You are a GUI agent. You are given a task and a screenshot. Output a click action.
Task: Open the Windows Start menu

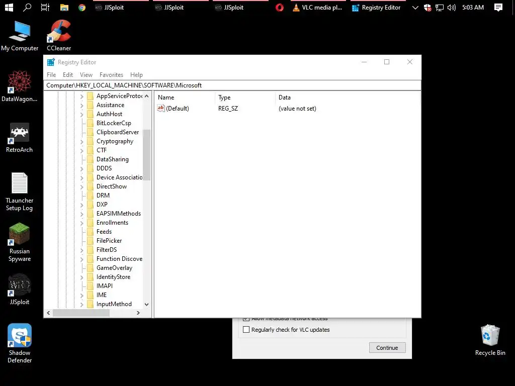tap(9, 7)
